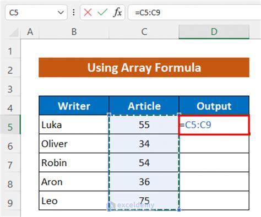
Task: Select empty Output cell in Robin row
Action: (214, 163)
